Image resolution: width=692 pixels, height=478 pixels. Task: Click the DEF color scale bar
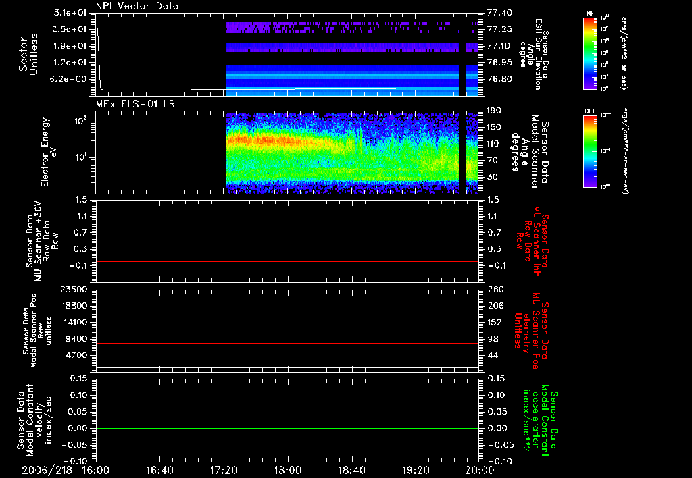pos(591,151)
